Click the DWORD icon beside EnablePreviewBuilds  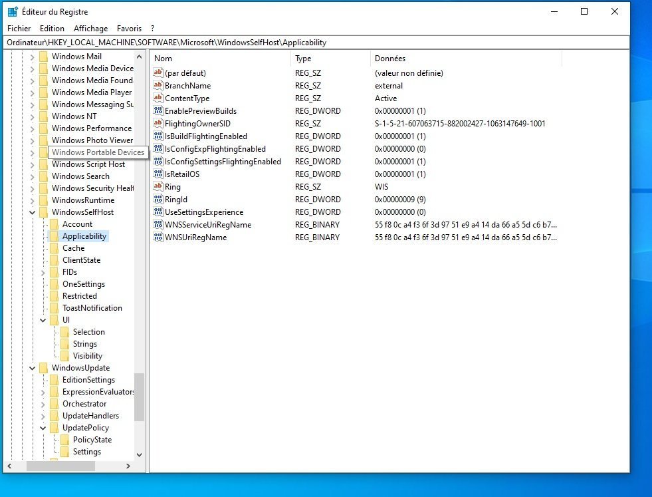[x=158, y=111]
